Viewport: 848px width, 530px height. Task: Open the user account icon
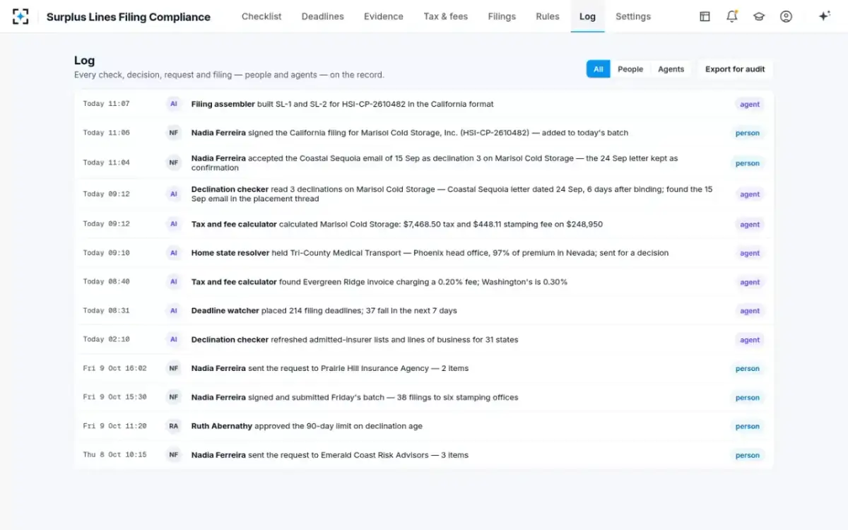pos(786,16)
